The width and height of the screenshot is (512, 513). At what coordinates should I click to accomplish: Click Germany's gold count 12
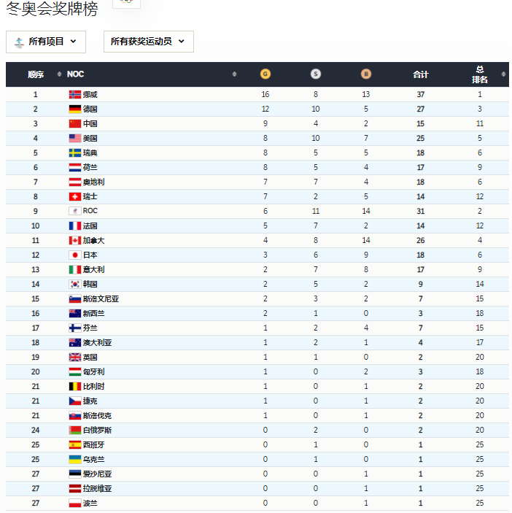pyautogui.click(x=265, y=109)
